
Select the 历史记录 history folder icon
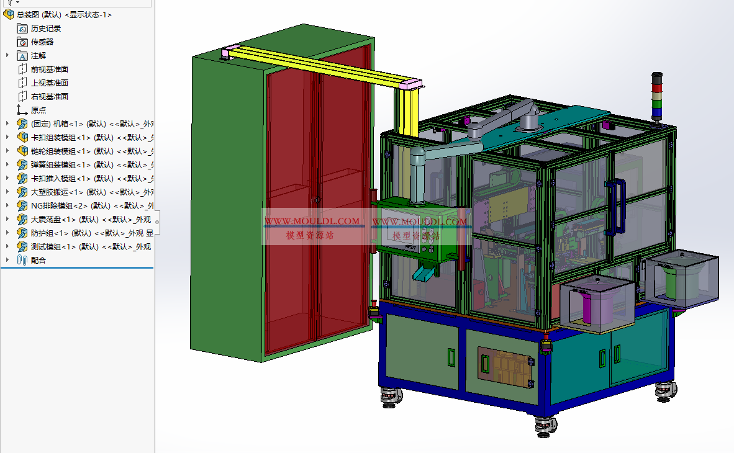(22, 29)
